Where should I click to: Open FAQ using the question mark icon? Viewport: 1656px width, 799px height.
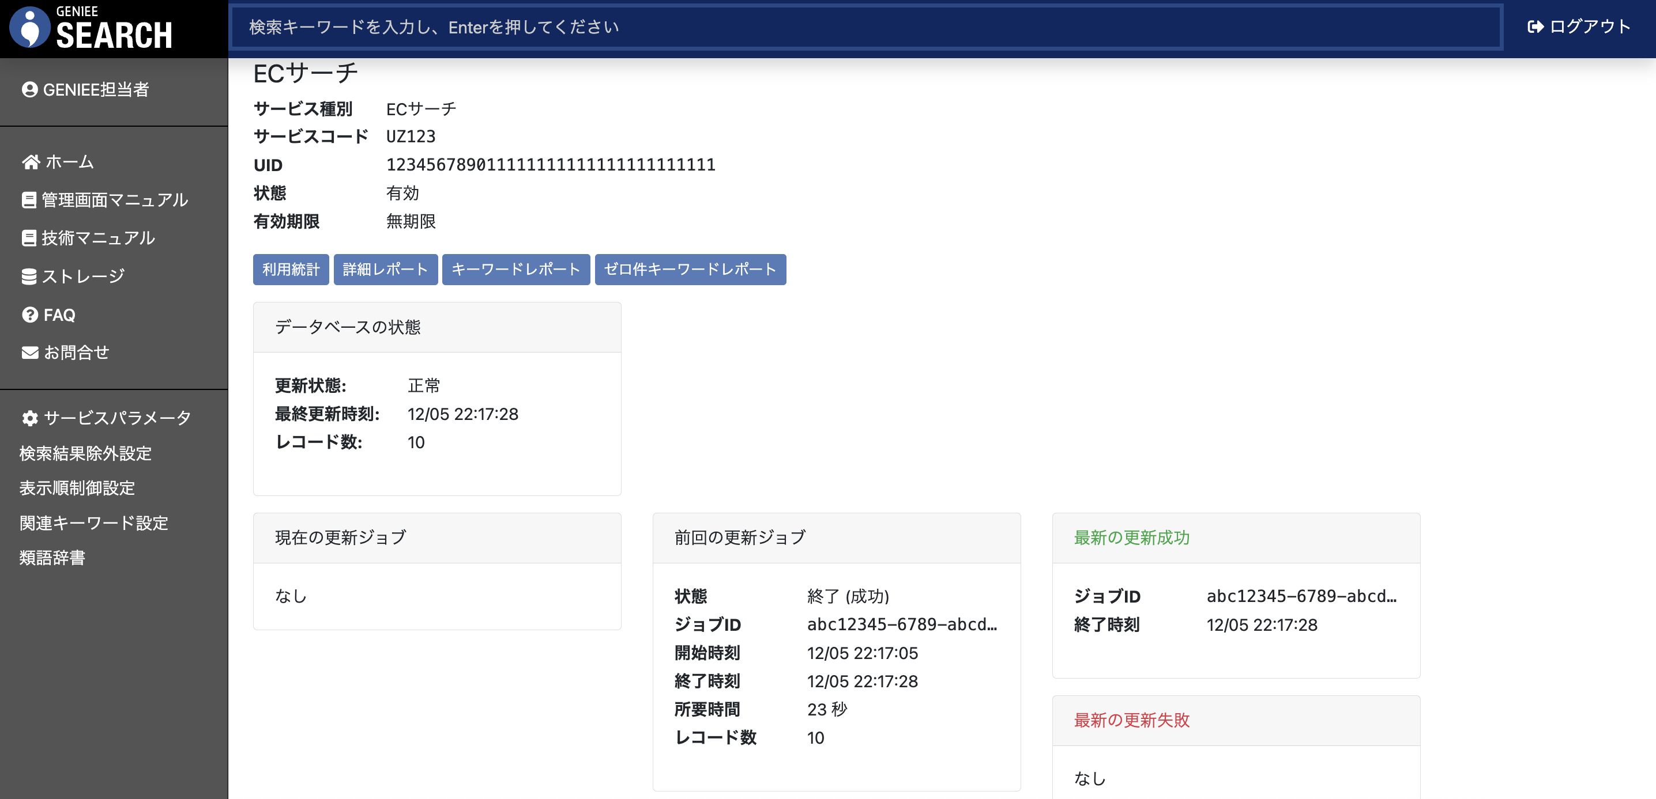[29, 314]
